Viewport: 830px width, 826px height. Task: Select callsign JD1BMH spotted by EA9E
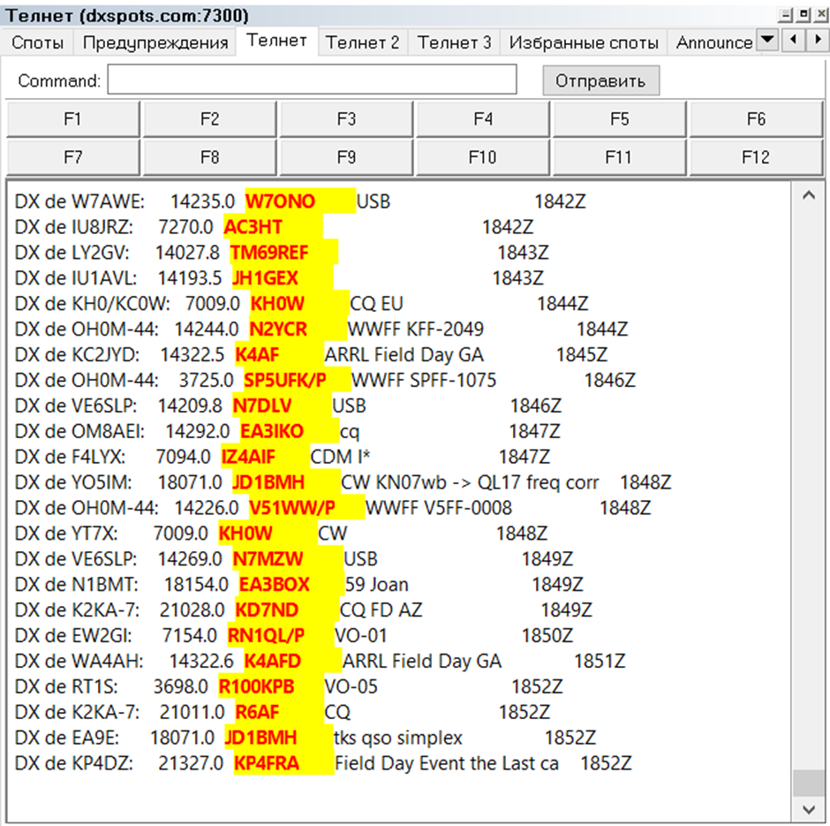pyautogui.click(x=260, y=739)
